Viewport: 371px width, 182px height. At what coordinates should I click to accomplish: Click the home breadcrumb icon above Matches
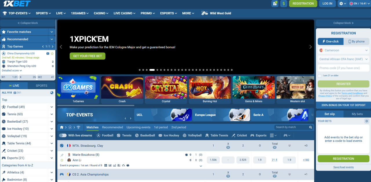(x=62, y=127)
